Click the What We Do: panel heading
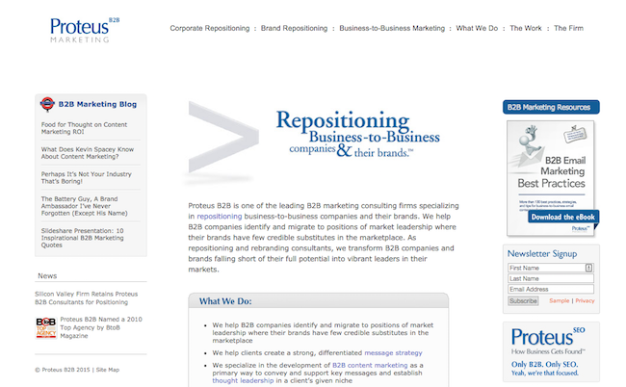The image size is (626, 387). click(225, 301)
